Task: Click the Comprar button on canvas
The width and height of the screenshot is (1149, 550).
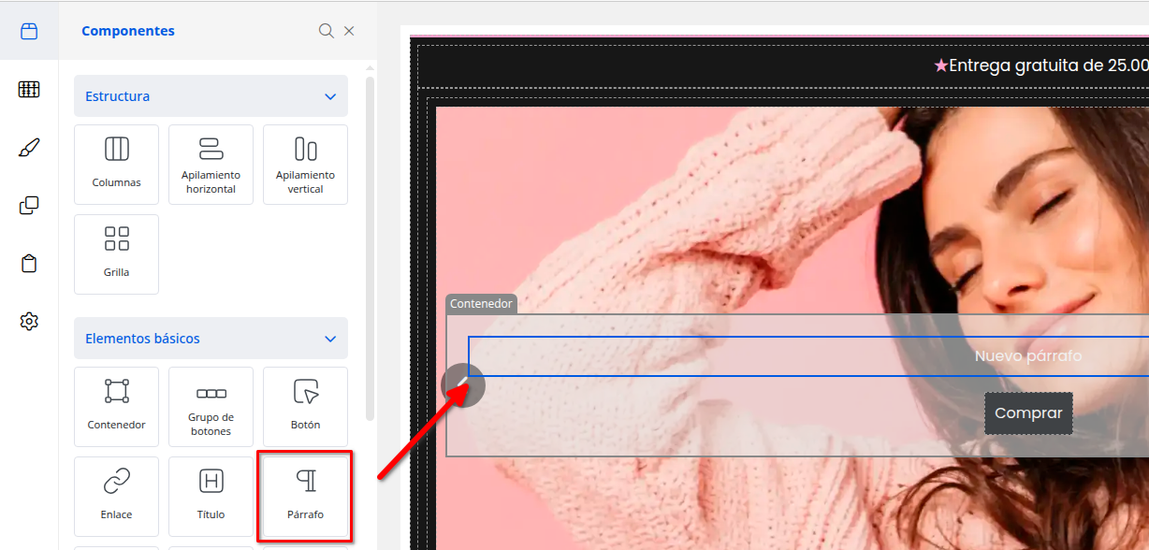Action: tap(1028, 413)
